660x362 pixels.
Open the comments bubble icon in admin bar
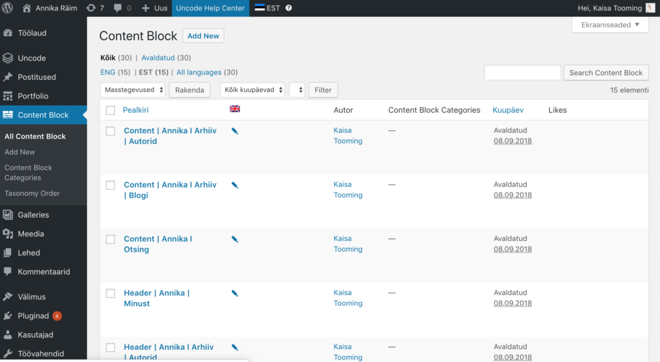coord(117,8)
